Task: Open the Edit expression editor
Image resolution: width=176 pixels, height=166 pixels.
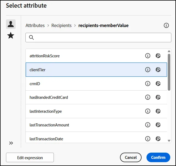Action: coord(30,158)
